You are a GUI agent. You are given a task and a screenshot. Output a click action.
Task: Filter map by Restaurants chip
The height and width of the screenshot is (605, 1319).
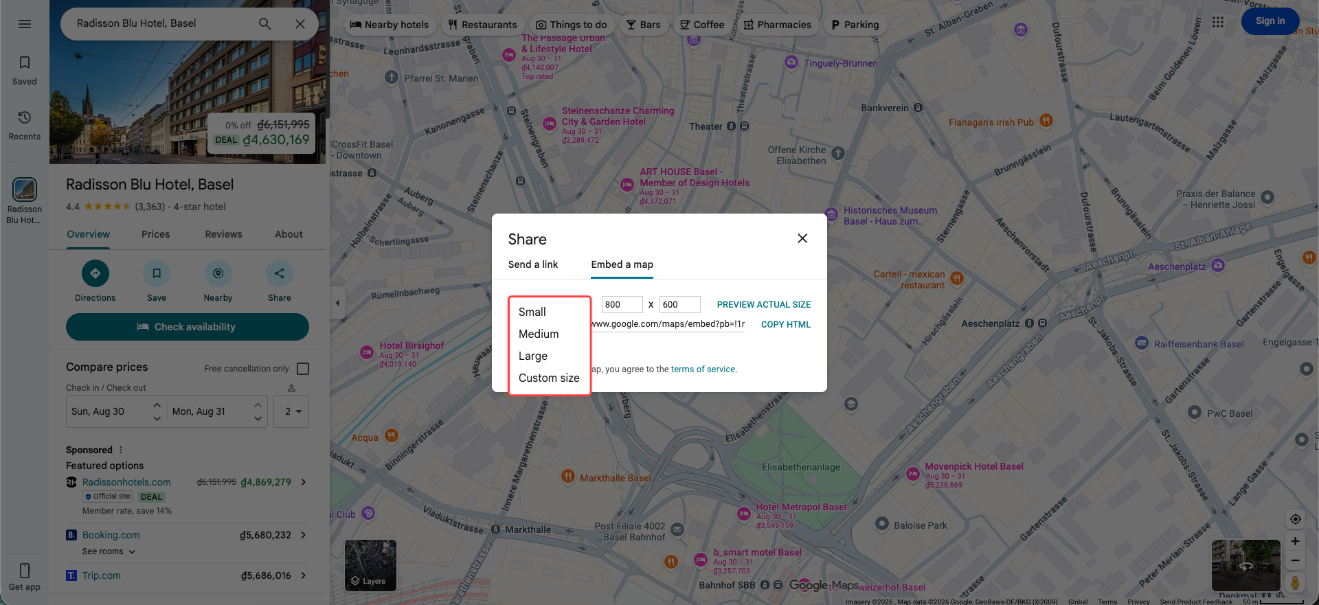coord(482,25)
